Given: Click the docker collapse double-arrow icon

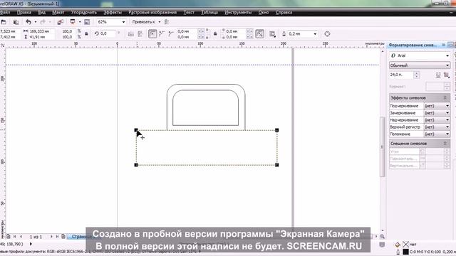Looking at the screenshot, I should tap(443, 45).
